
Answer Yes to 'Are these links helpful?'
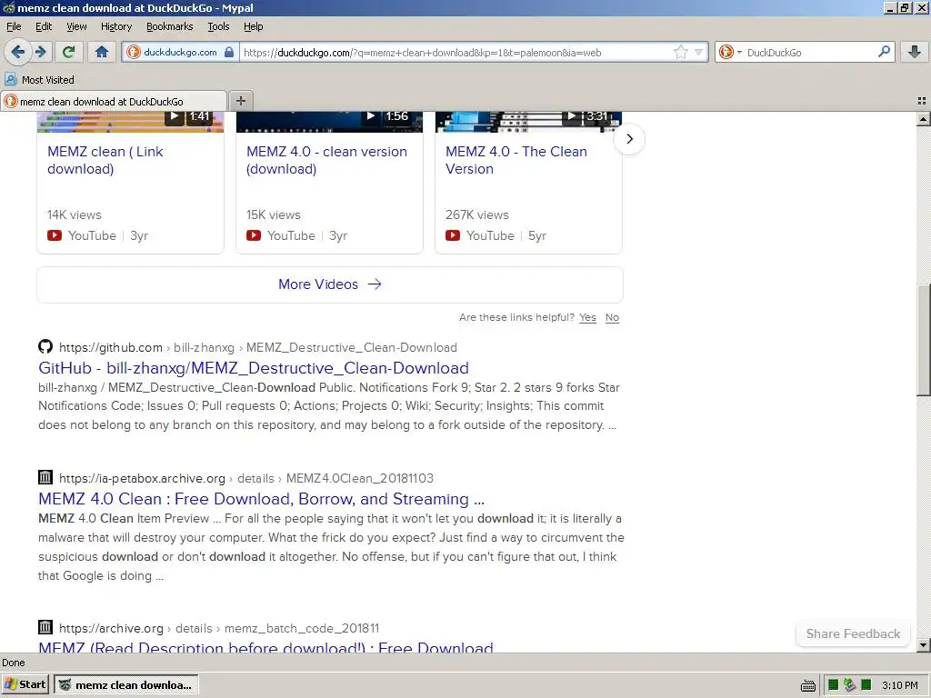pyautogui.click(x=587, y=317)
